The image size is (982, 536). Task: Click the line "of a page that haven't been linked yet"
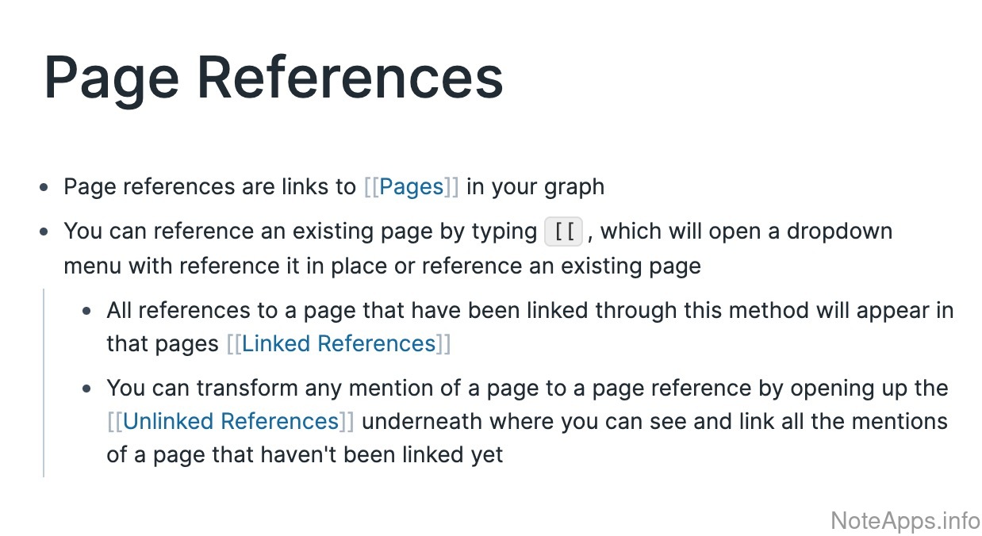pyautogui.click(x=305, y=455)
